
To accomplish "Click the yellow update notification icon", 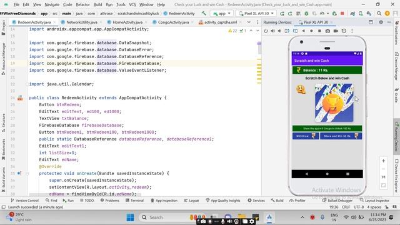I will pos(387,14).
